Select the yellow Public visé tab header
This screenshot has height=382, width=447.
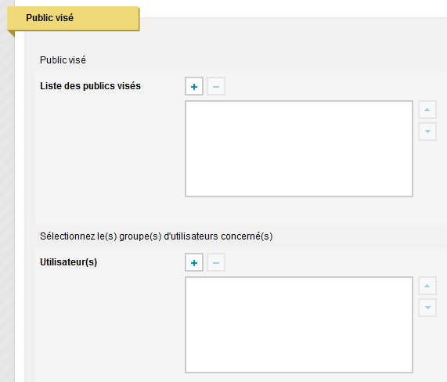pyautogui.click(x=74, y=18)
